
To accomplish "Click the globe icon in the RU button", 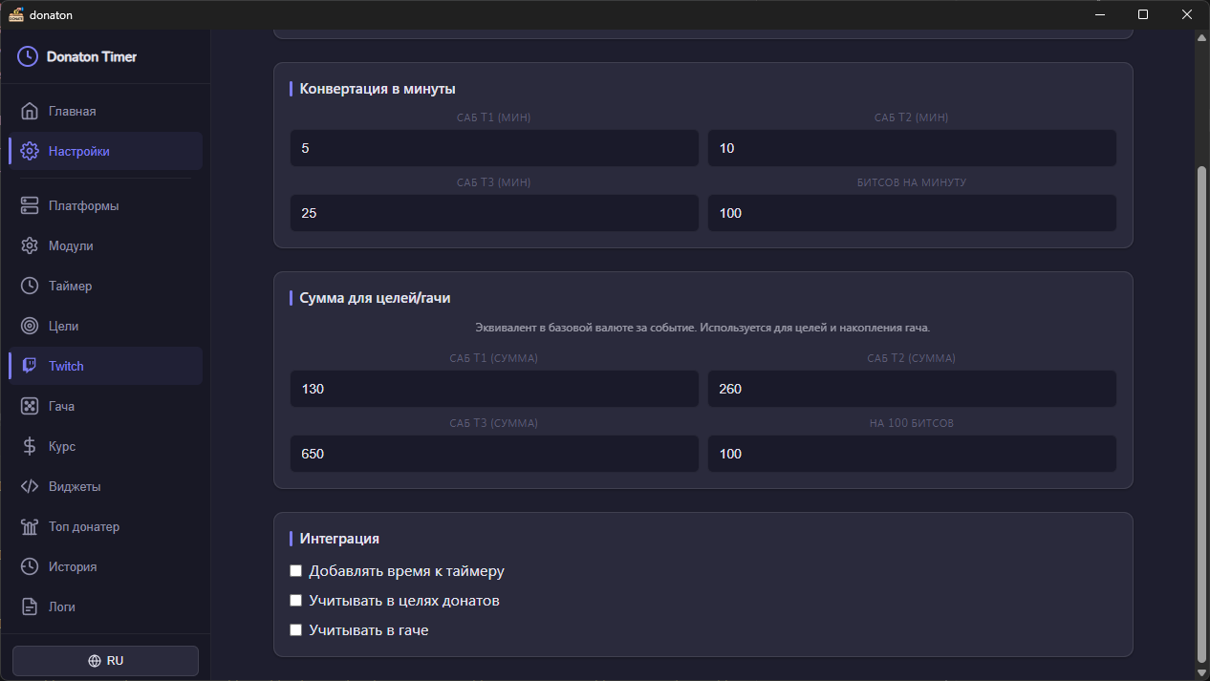I will pyautogui.click(x=95, y=661).
